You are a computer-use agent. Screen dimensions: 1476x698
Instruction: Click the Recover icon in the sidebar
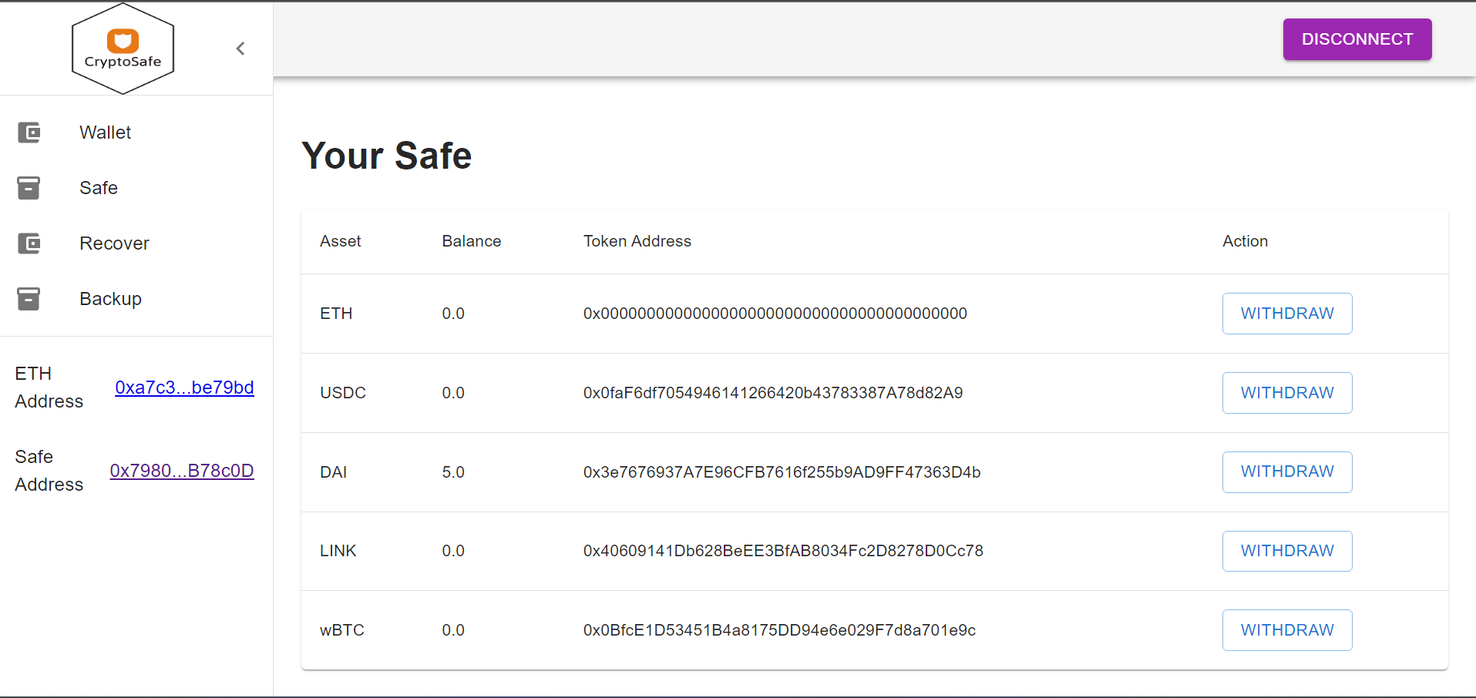pos(29,243)
